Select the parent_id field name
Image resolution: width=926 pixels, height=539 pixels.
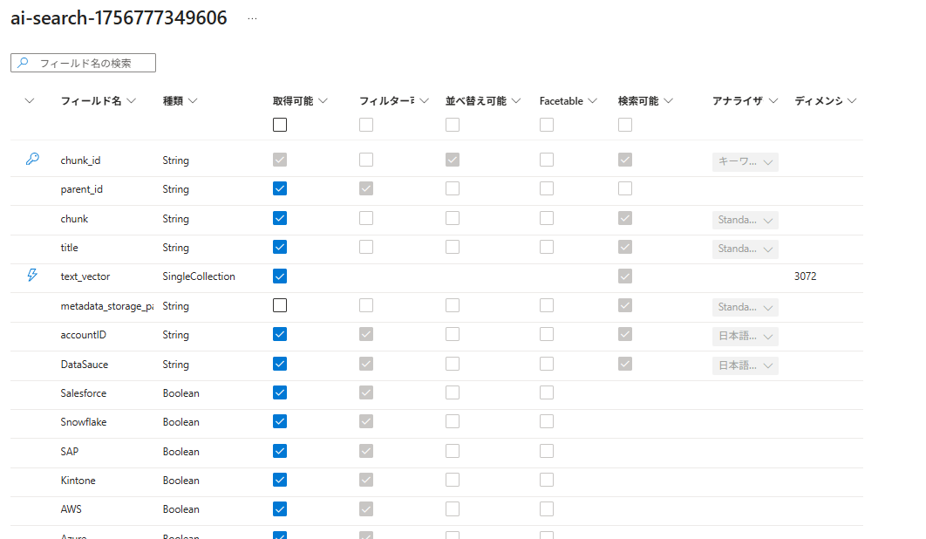click(81, 189)
